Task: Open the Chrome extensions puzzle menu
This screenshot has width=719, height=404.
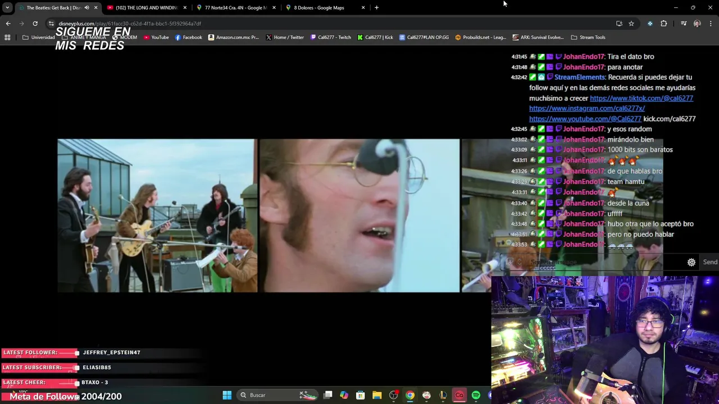Action: click(x=664, y=24)
